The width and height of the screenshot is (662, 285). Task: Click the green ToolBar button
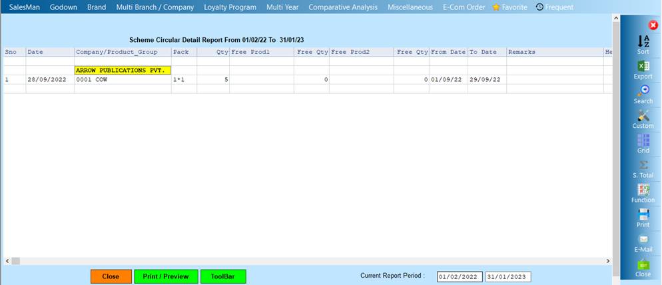click(223, 276)
